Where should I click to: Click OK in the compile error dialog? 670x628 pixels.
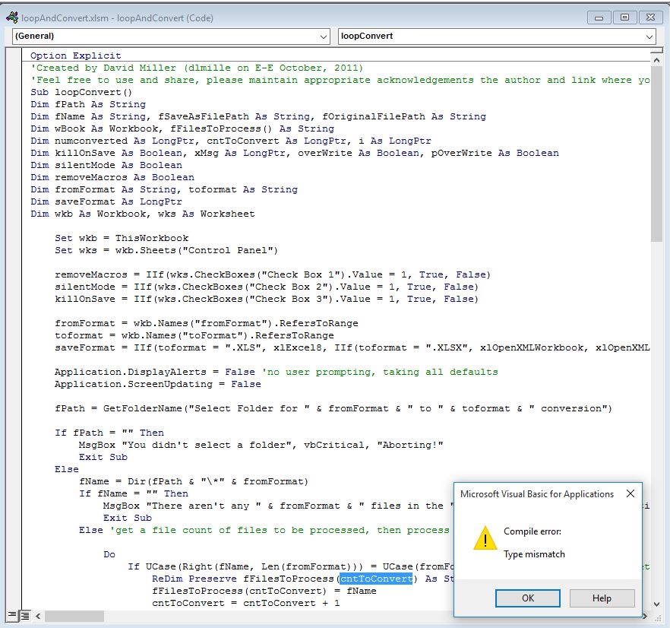point(528,598)
